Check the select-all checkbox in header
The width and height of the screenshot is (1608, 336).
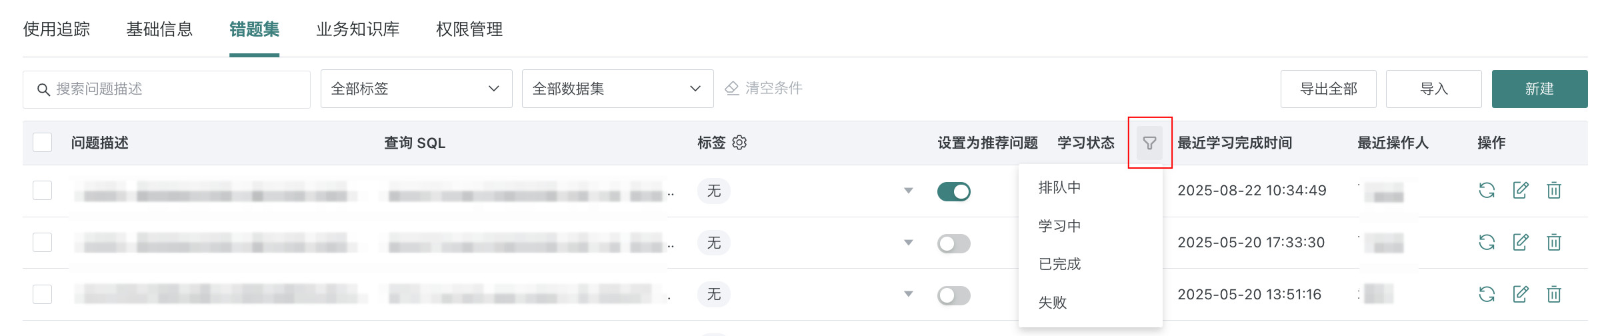[x=43, y=143]
